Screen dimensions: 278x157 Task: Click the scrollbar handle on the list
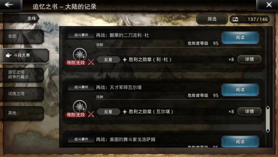[x=268, y=119]
